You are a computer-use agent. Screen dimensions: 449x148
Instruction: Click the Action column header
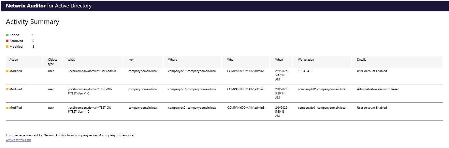coord(14,60)
